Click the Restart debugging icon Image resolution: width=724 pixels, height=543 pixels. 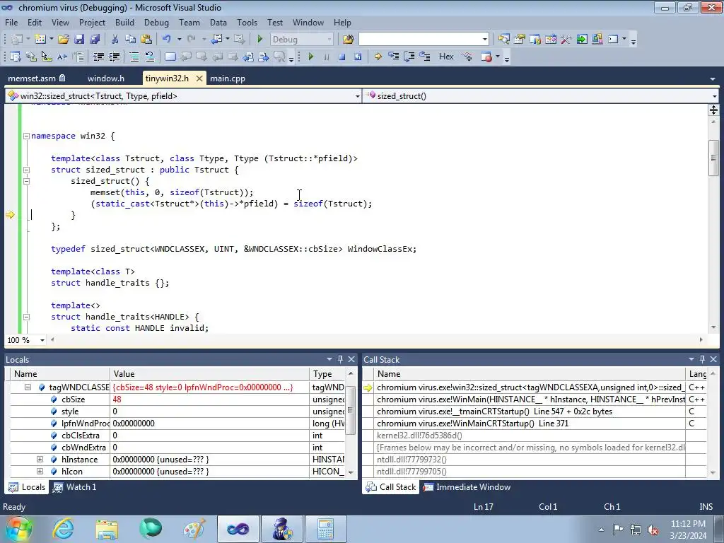pos(358,57)
